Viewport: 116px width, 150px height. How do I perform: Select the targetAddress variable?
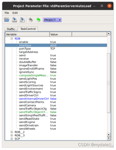28,52
